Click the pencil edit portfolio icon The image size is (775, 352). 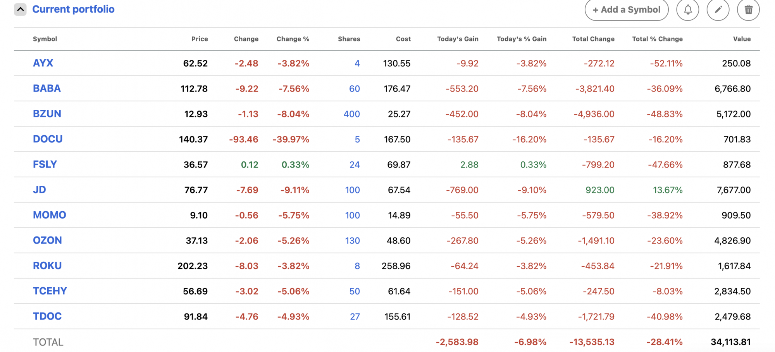click(718, 10)
